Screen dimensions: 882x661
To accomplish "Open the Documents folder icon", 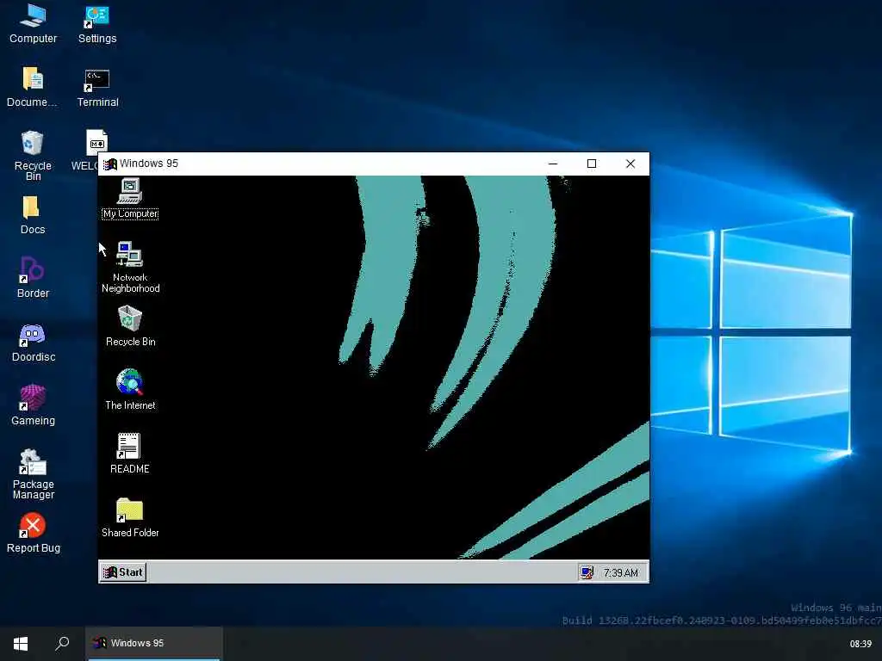I will tap(32, 87).
